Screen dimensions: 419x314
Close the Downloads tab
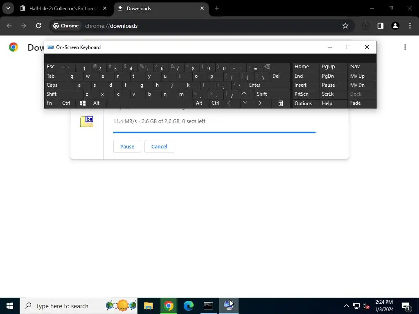(202, 8)
